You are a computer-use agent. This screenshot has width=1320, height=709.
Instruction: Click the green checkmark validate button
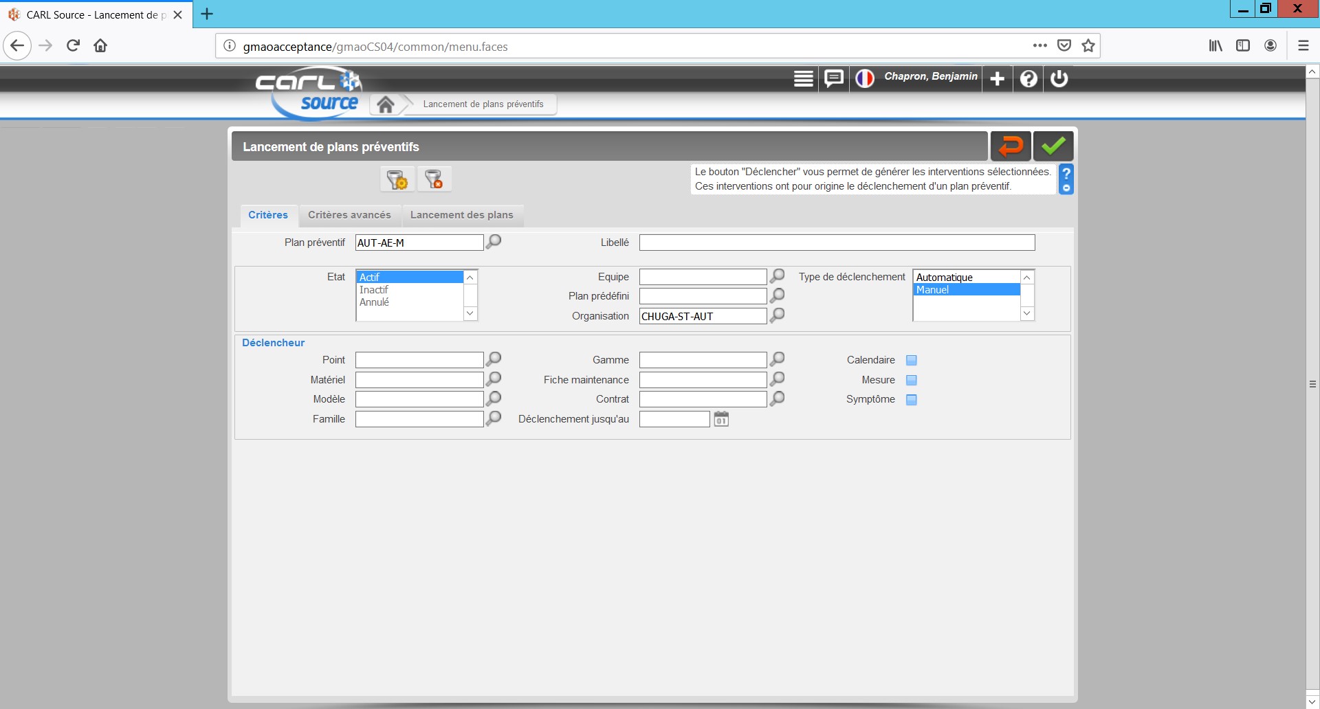[1053, 146]
